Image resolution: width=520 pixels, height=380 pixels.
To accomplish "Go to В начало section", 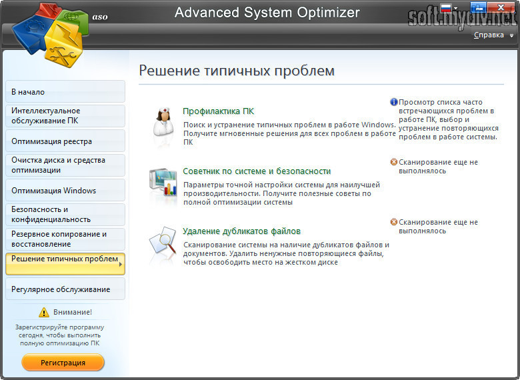I will pyautogui.click(x=65, y=91).
